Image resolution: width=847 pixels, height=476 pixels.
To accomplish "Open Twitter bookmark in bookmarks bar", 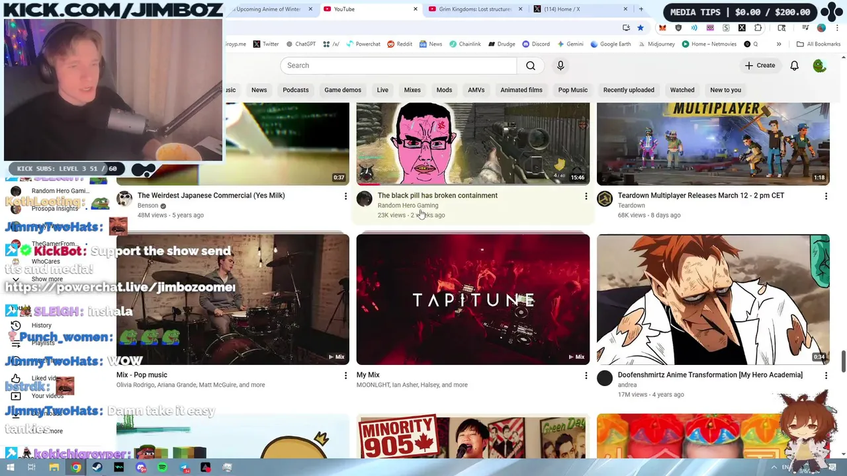I will (266, 44).
